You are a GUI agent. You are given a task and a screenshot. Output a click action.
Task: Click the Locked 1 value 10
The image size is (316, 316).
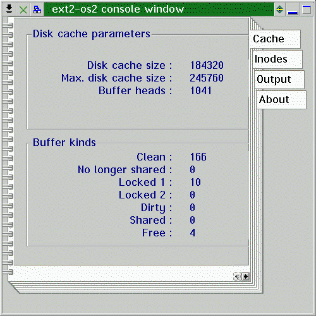pos(195,182)
